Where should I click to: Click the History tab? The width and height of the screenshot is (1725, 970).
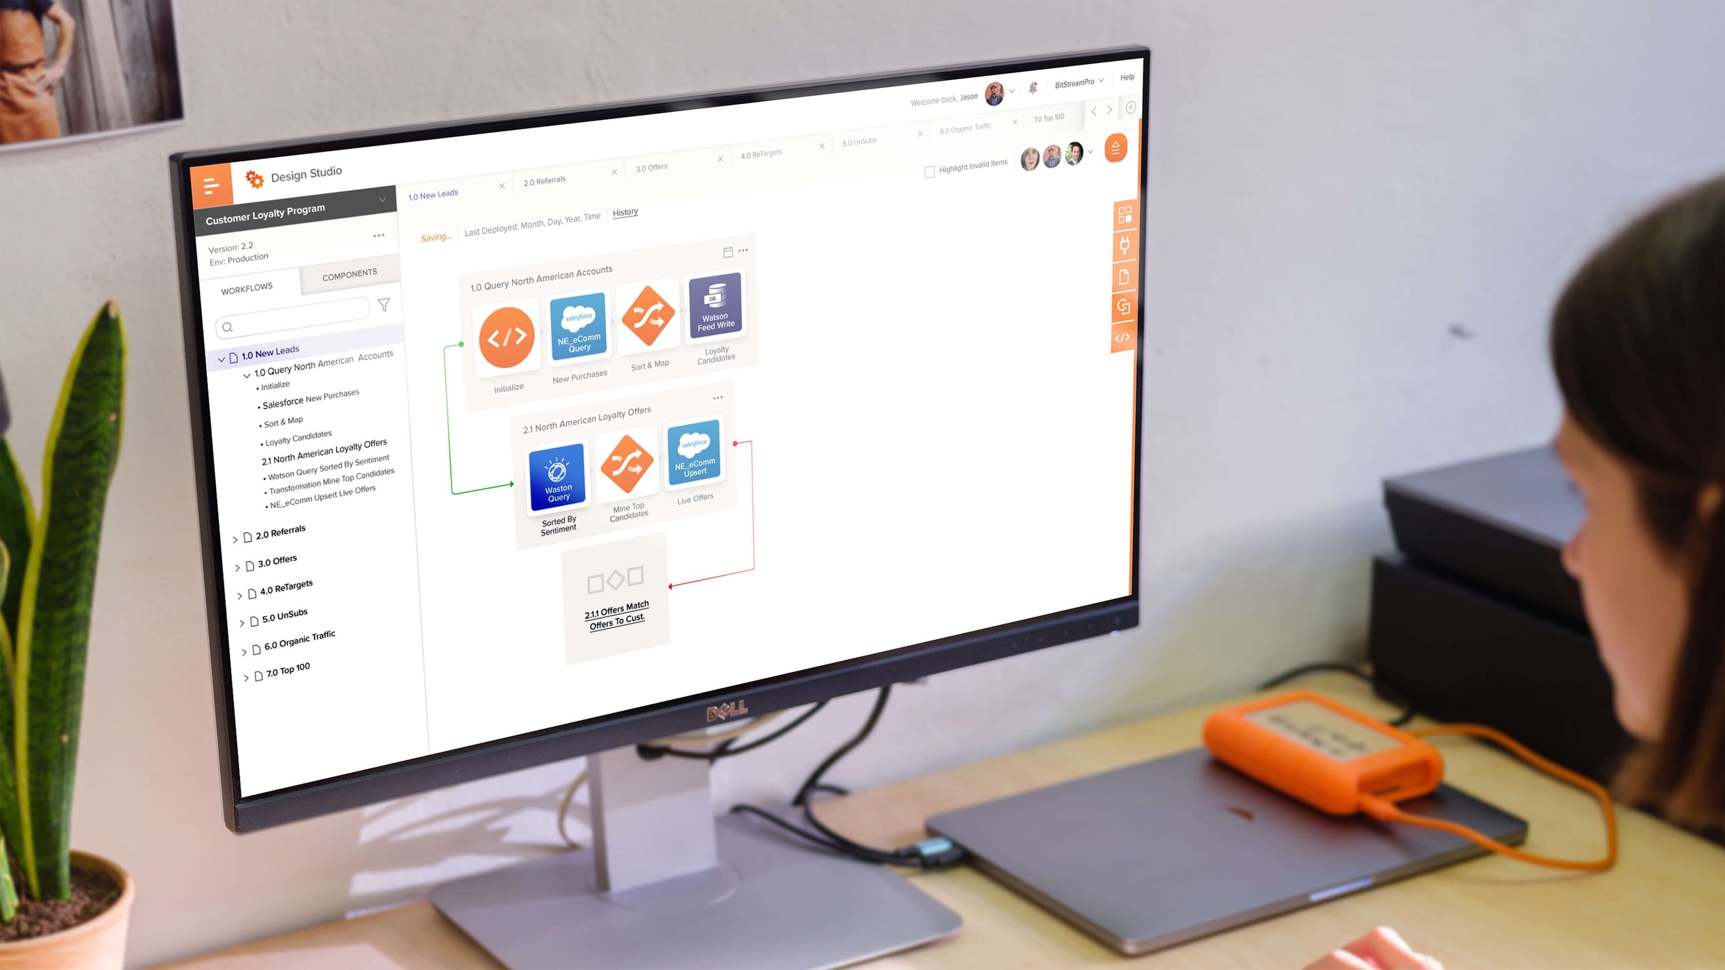[624, 212]
